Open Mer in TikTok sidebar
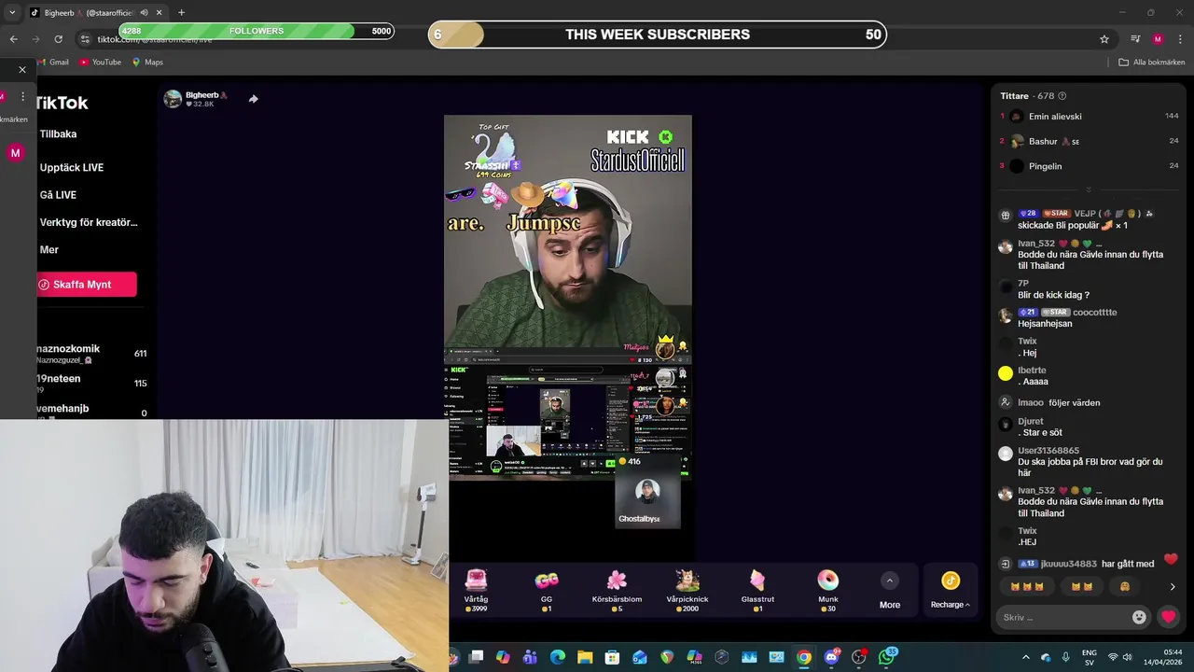This screenshot has width=1194, height=672. (49, 250)
